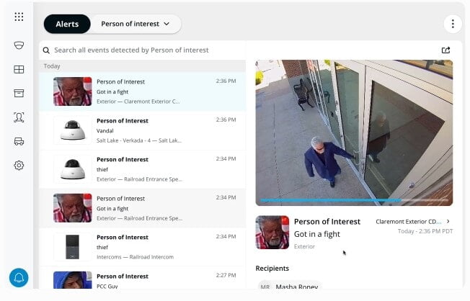The image size is (470, 301).
Task: Click the dome camera thumbnail for Vandal
Action: pyautogui.click(x=73, y=130)
